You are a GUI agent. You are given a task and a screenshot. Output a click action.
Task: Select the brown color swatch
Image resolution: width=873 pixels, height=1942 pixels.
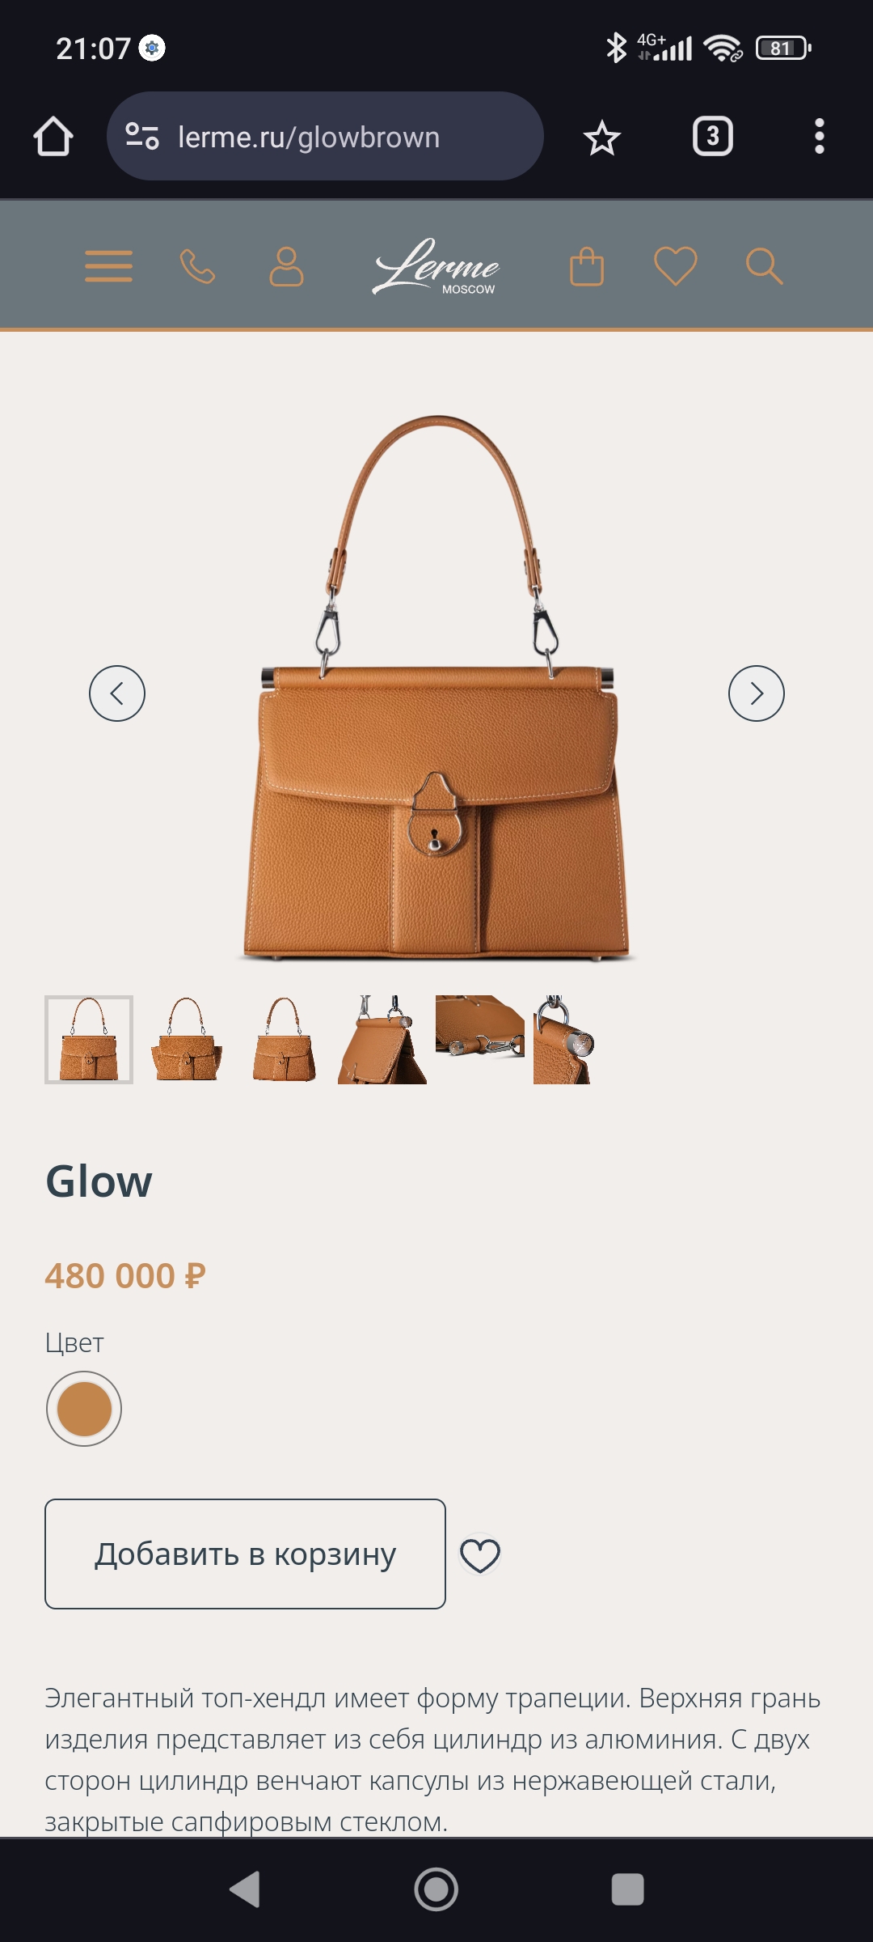click(x=84, y=1409)
